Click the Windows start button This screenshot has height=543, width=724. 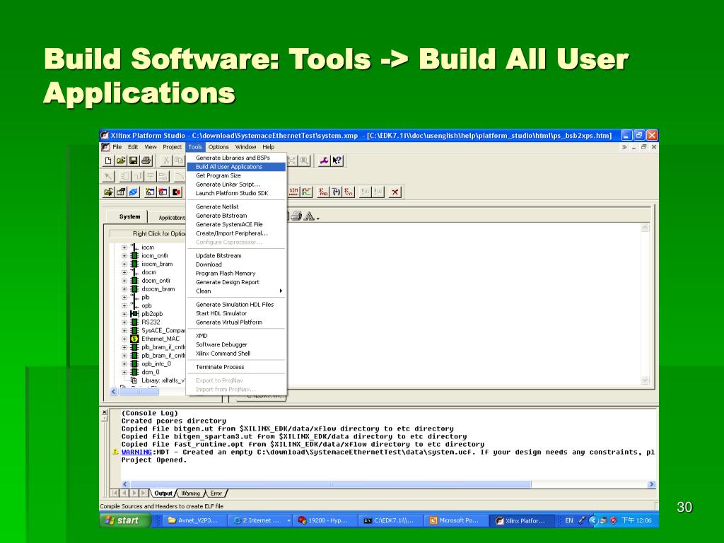pyautogui.click(x=126, y=520)
